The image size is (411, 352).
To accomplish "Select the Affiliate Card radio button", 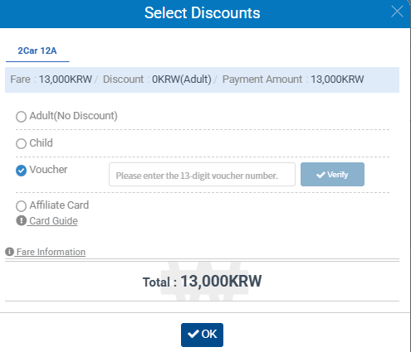I will (x=21, y=206).
